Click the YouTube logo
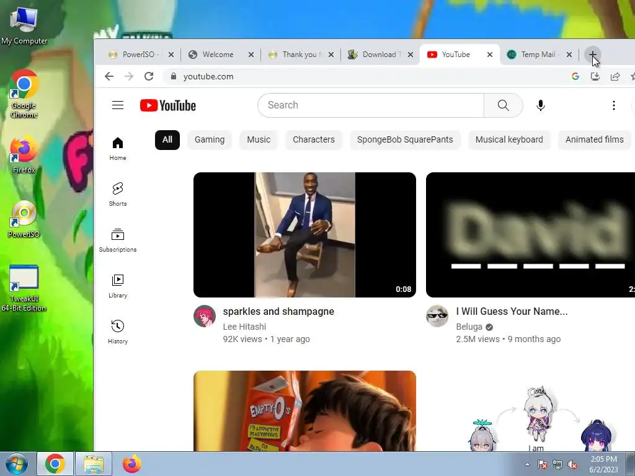 167,105
